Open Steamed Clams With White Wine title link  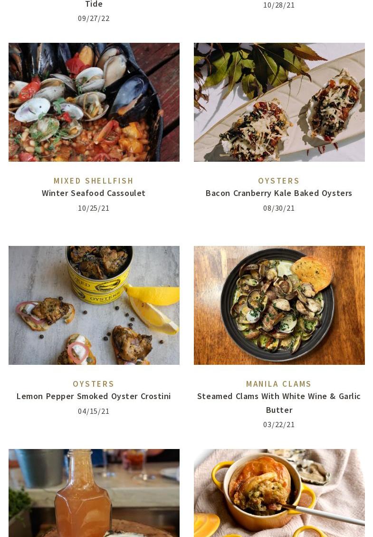279,403
